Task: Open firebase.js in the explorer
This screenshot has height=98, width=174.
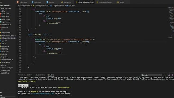Action: coord(5,49)
